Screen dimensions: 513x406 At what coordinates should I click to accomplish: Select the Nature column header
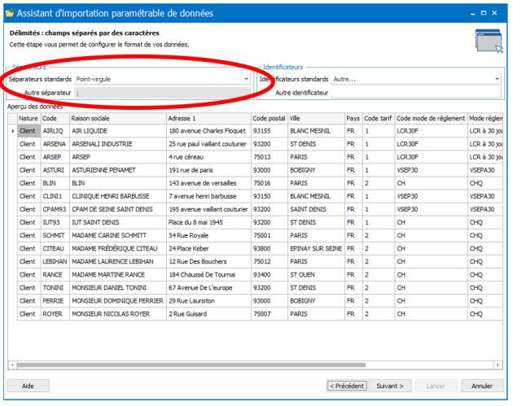click(x=28, y=118)
